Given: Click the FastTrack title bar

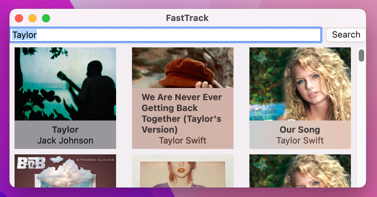Looking at the screenshot, I should (186, 18).
